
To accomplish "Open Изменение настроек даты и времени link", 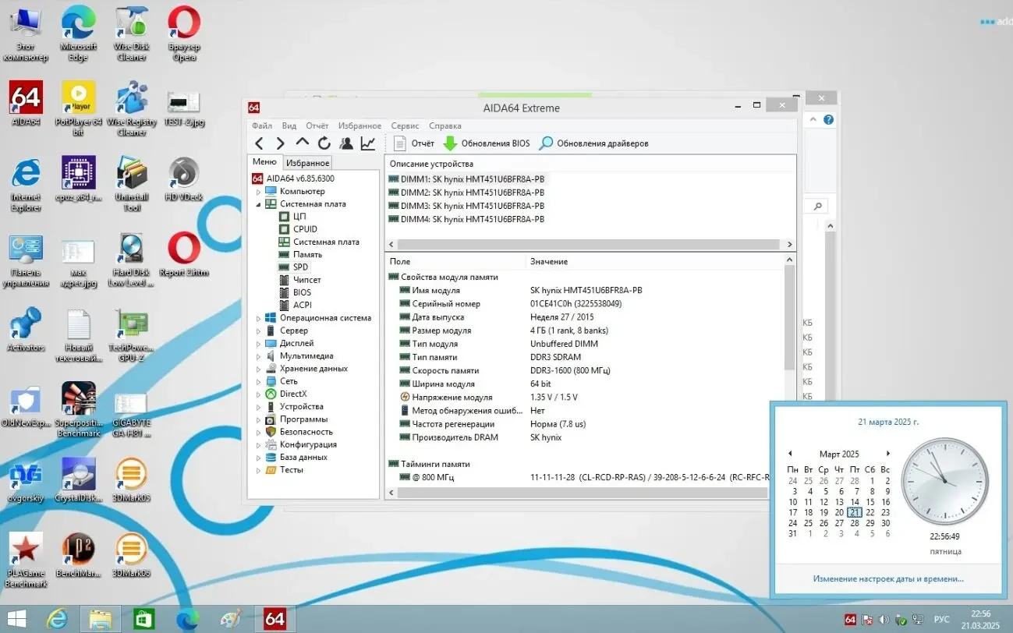I will tap(888, 579).
